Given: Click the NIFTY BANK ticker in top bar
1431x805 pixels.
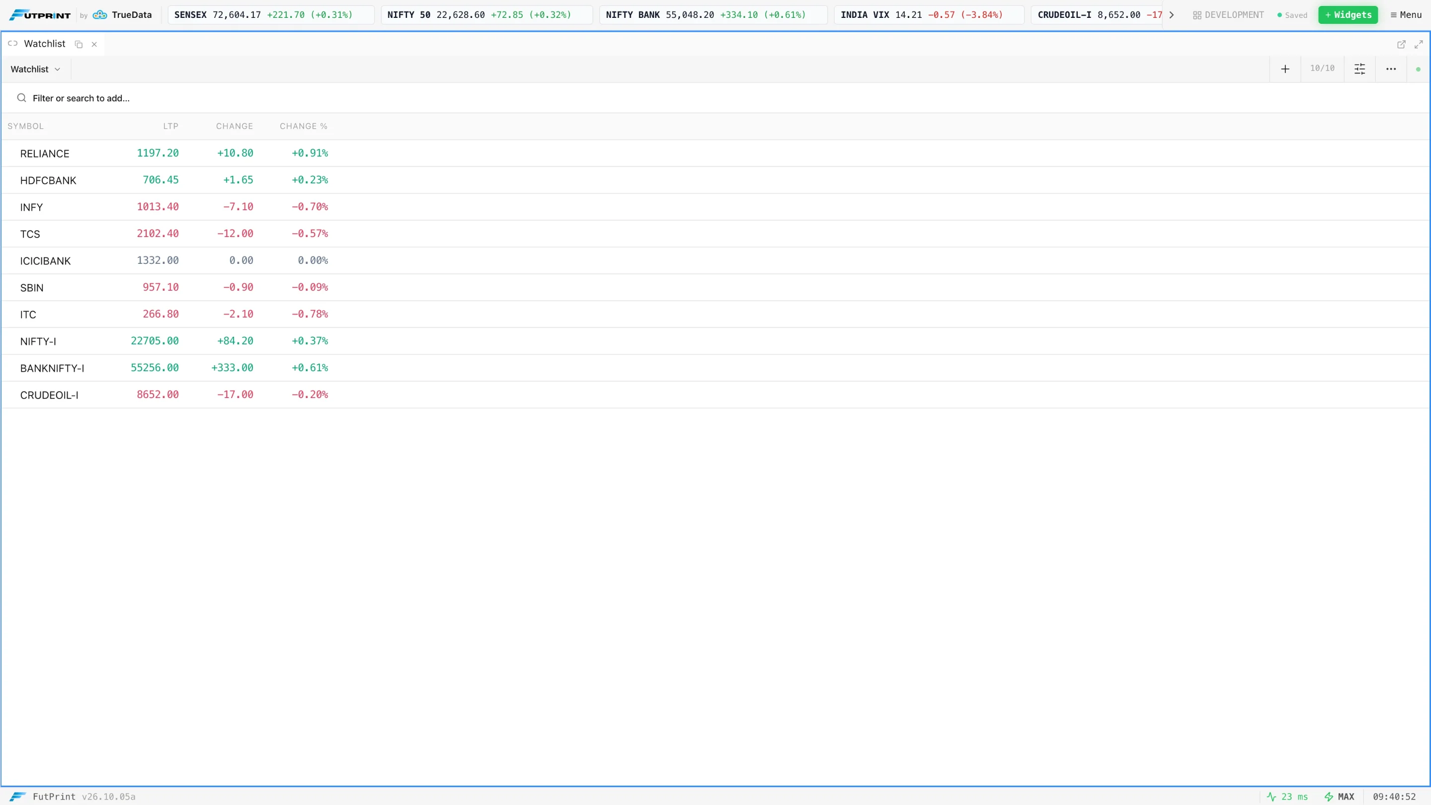Looking at the screenshot, I should (x=713, y=15).
